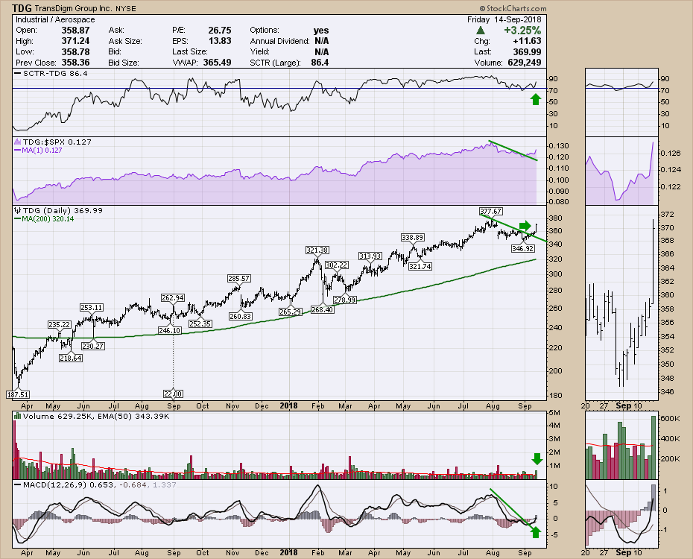The height and width of the screenshot is (559, 693).
Task: Click the 321.38 price label
Action: click(317, 250)
